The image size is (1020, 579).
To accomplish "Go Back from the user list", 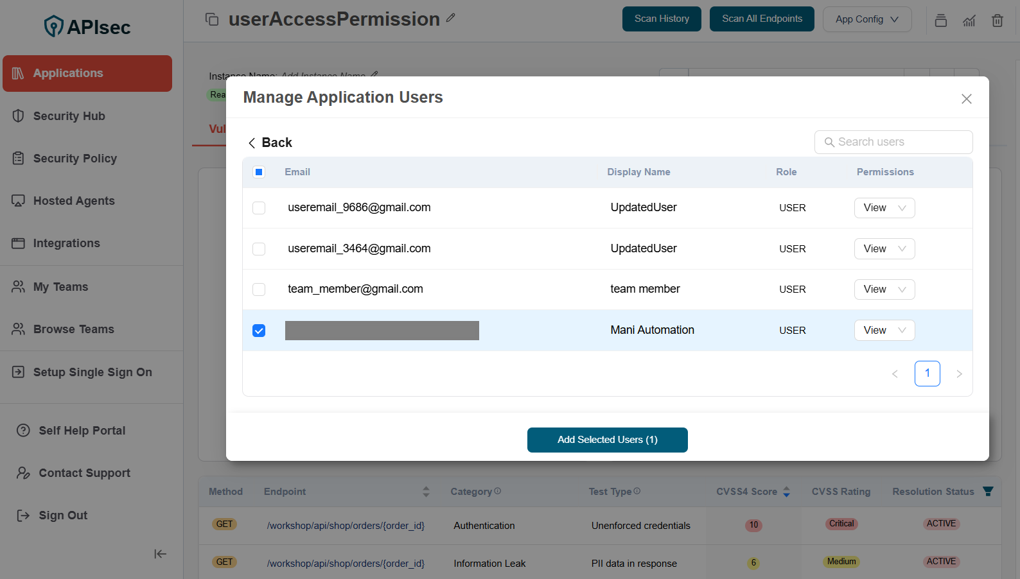I will [270, 143].
